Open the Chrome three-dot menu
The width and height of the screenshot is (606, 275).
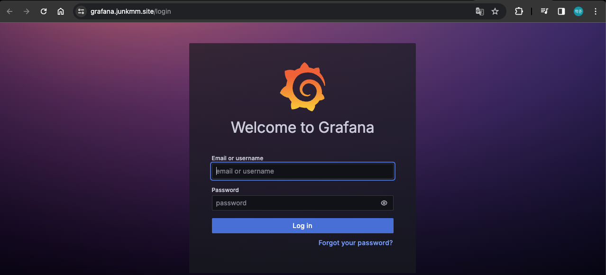click(596, 11)
